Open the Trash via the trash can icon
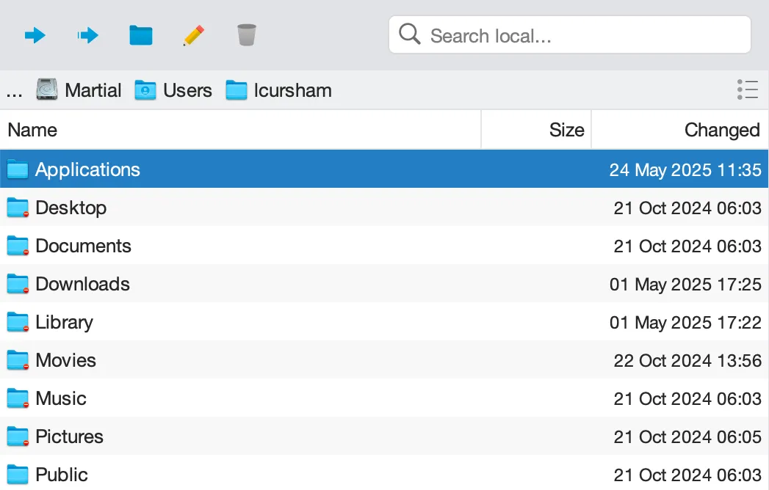Screen dimensions: 769x490 [246, 34]
